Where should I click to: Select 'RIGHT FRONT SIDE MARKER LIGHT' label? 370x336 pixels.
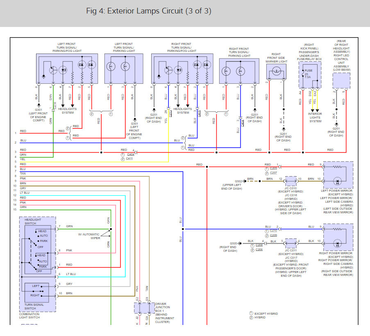click(x=276, y=58)
